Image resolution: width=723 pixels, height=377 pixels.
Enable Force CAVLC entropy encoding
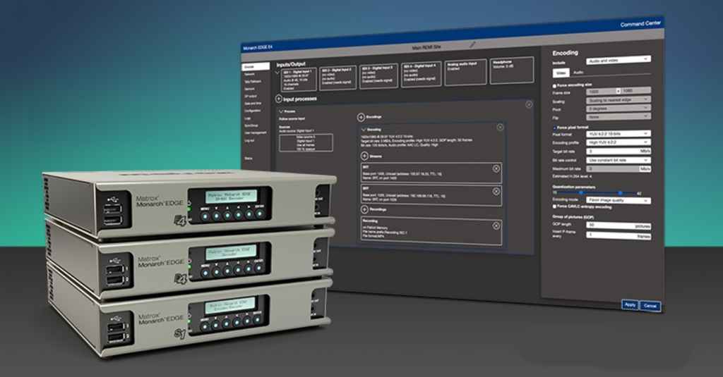click(x=554, y=206)
